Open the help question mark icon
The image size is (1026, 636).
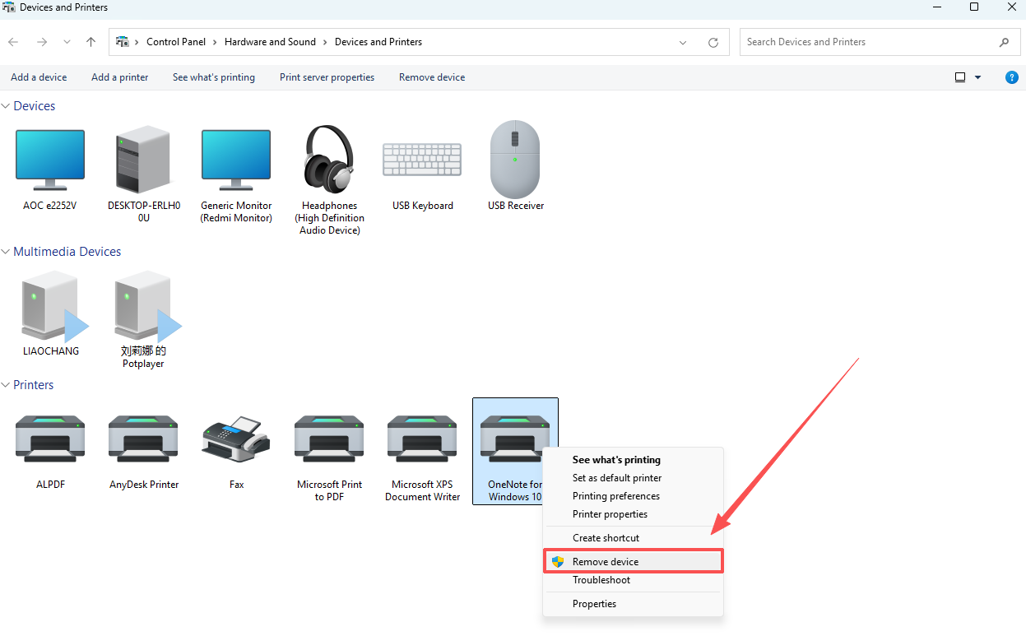click(1012, 77)
